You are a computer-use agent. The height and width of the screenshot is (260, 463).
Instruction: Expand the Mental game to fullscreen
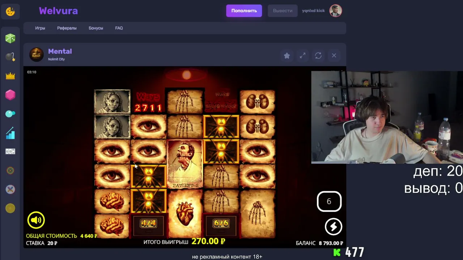click(302, 56)
